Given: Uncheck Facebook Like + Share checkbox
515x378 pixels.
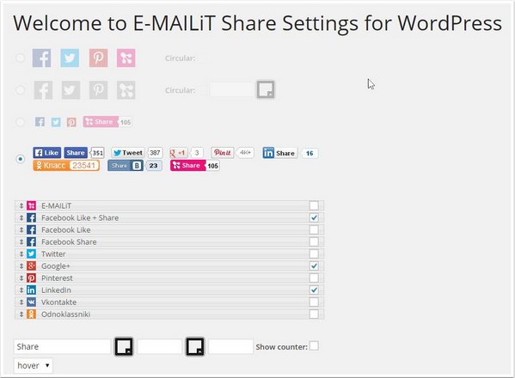Looking at the screenshot, I should [314, 217].
